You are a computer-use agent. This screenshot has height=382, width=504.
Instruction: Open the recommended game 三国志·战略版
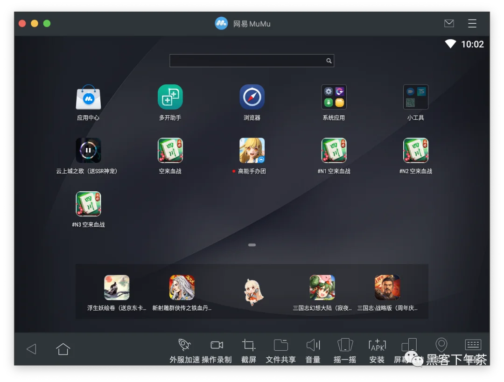coord(387,287)
